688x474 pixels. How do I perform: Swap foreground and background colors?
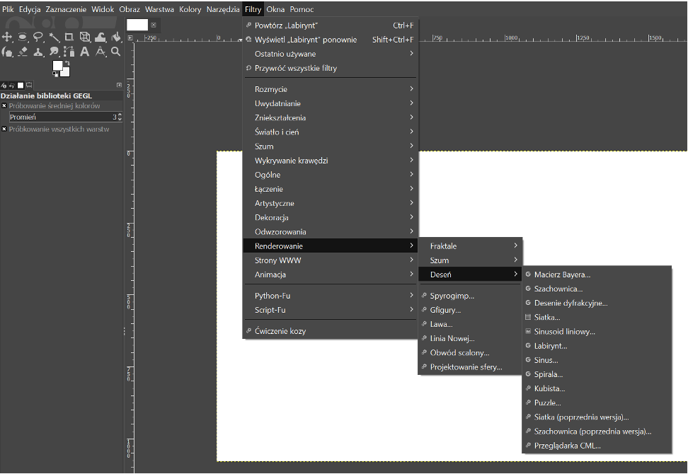[67, 63]
